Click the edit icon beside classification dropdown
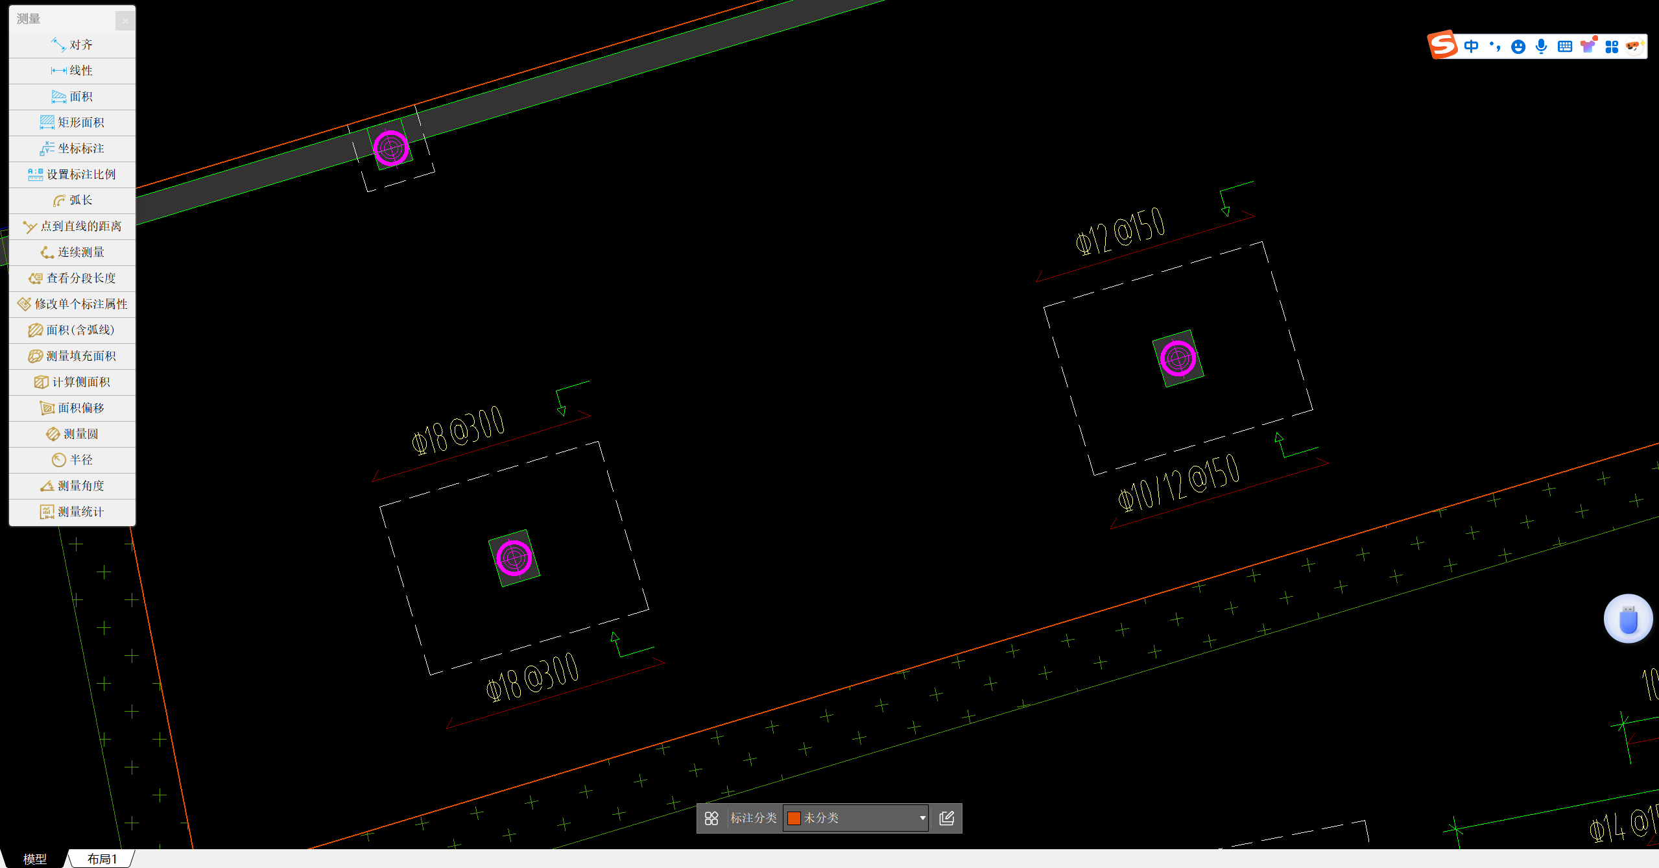 (947, 818)
